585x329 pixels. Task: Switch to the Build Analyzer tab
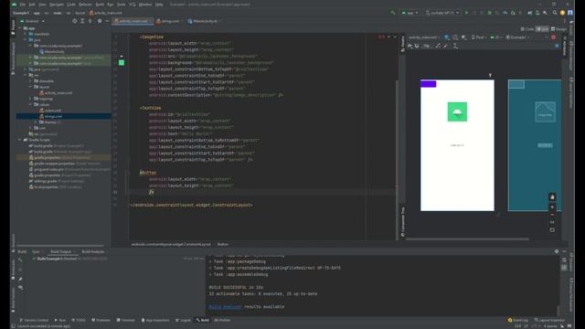click(x=93, y=252)
